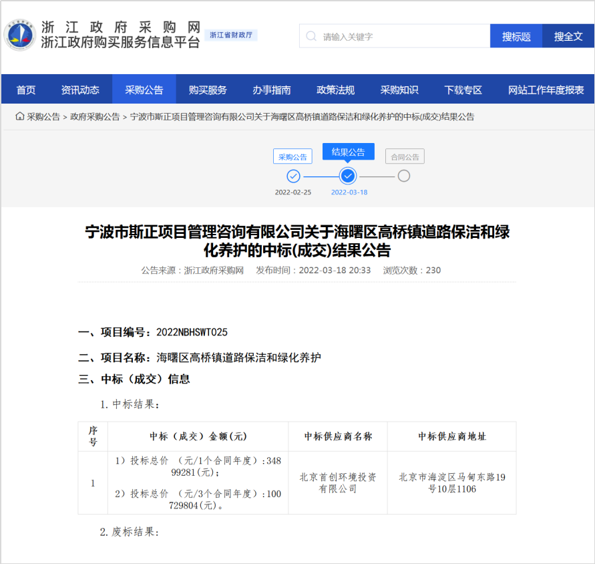The height and width of the screenshot is (564, 595).
Task: Click the 浙江省财政厅 badge
Action: 231,35
